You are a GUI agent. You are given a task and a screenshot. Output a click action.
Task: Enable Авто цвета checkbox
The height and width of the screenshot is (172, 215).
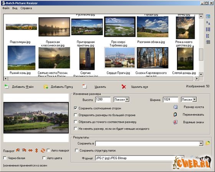(x=44, y=158)
